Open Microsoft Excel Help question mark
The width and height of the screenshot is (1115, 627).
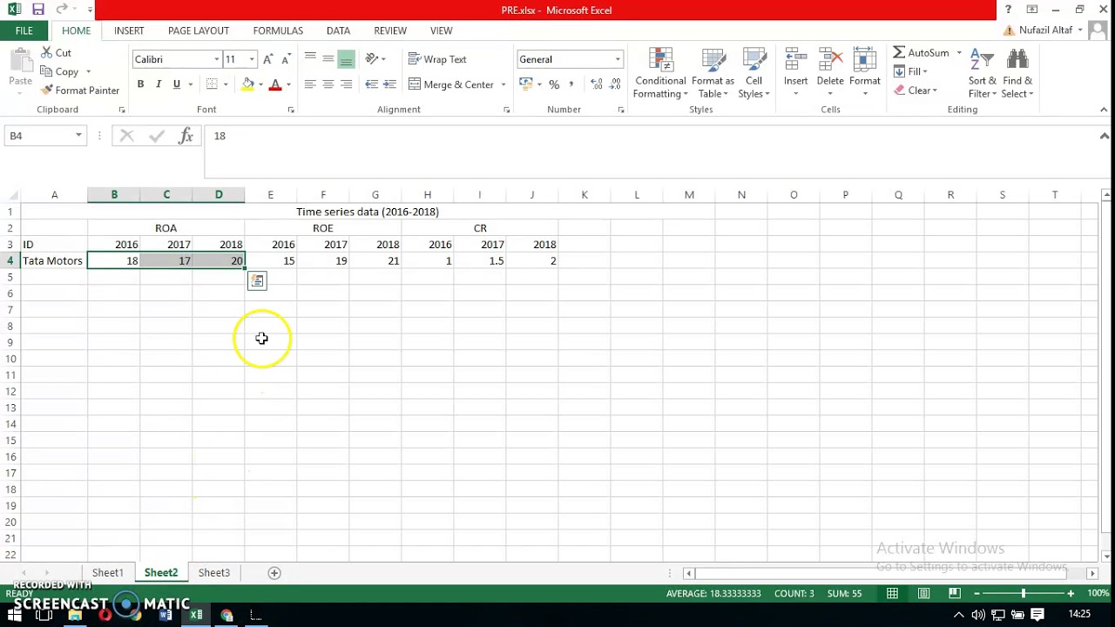1008,10
